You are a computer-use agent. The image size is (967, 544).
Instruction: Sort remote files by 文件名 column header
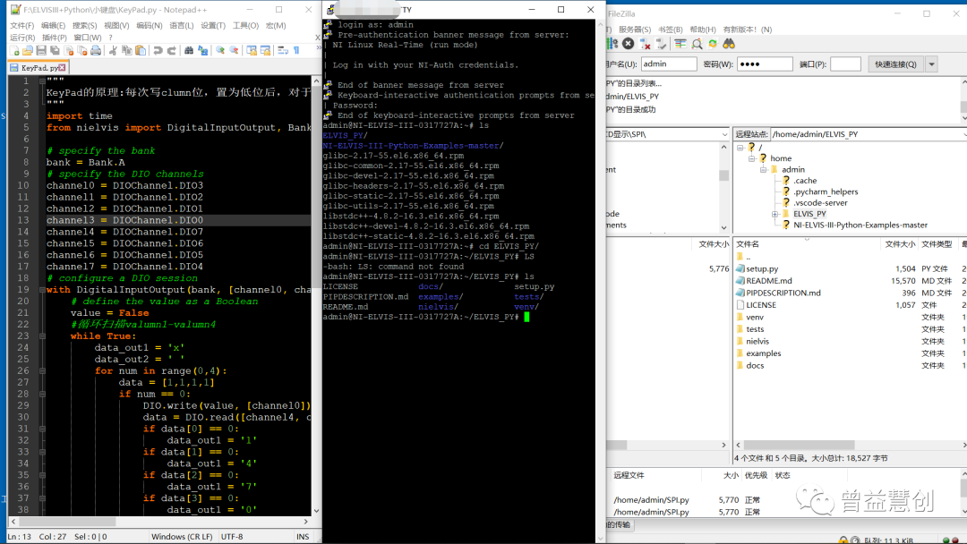point(807,244)
